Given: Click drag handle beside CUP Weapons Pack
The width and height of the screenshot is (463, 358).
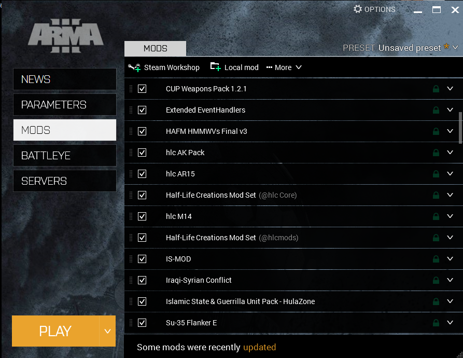Looking at the screenshot, I should 131,89.
